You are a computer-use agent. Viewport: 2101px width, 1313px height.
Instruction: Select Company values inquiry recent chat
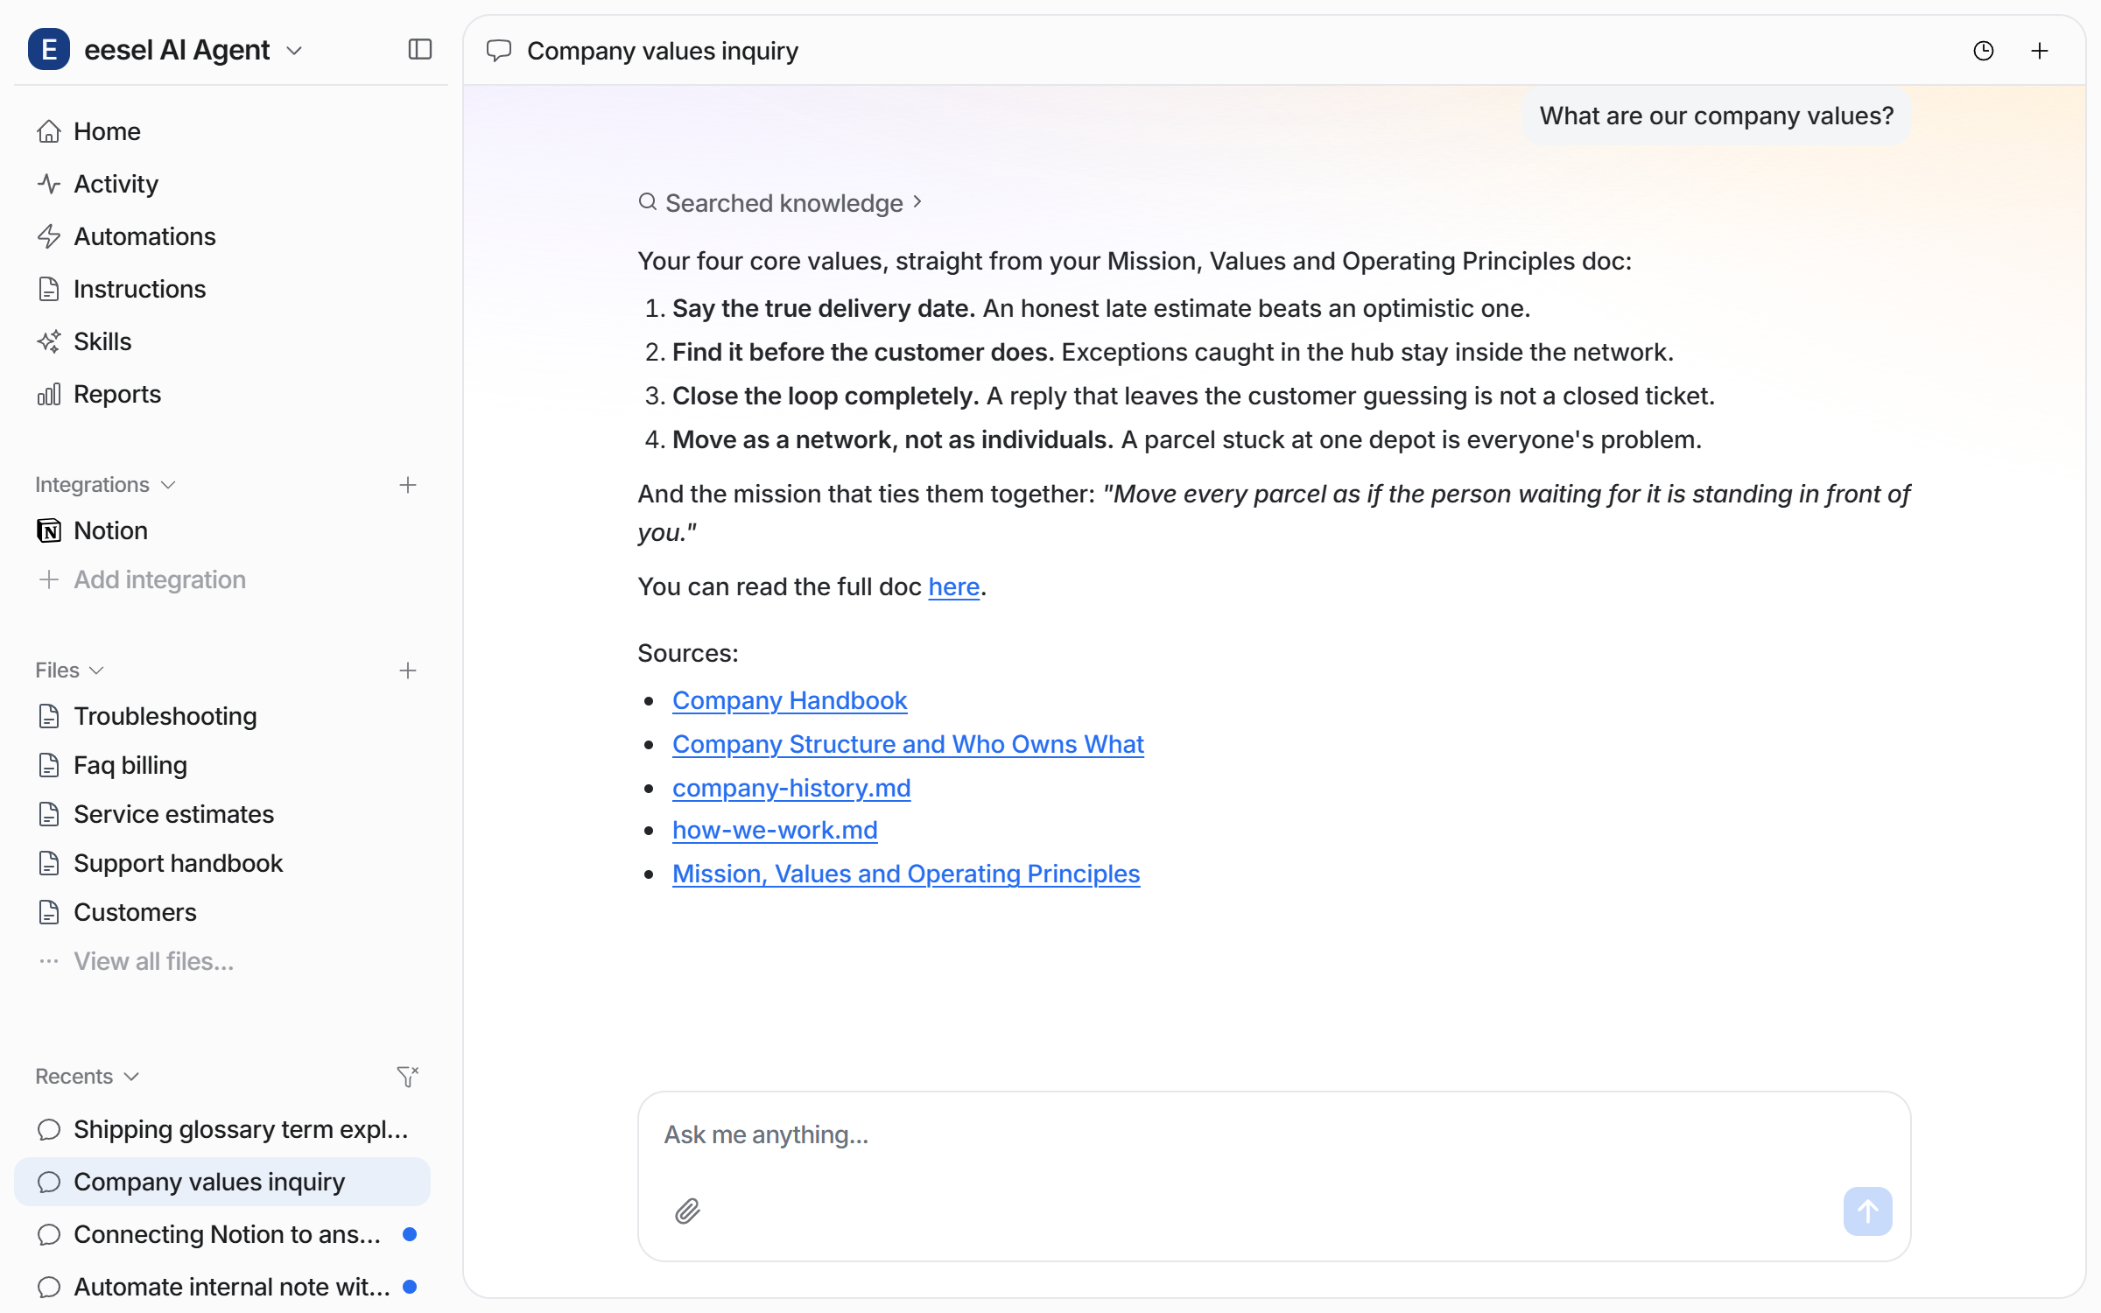222,1182
